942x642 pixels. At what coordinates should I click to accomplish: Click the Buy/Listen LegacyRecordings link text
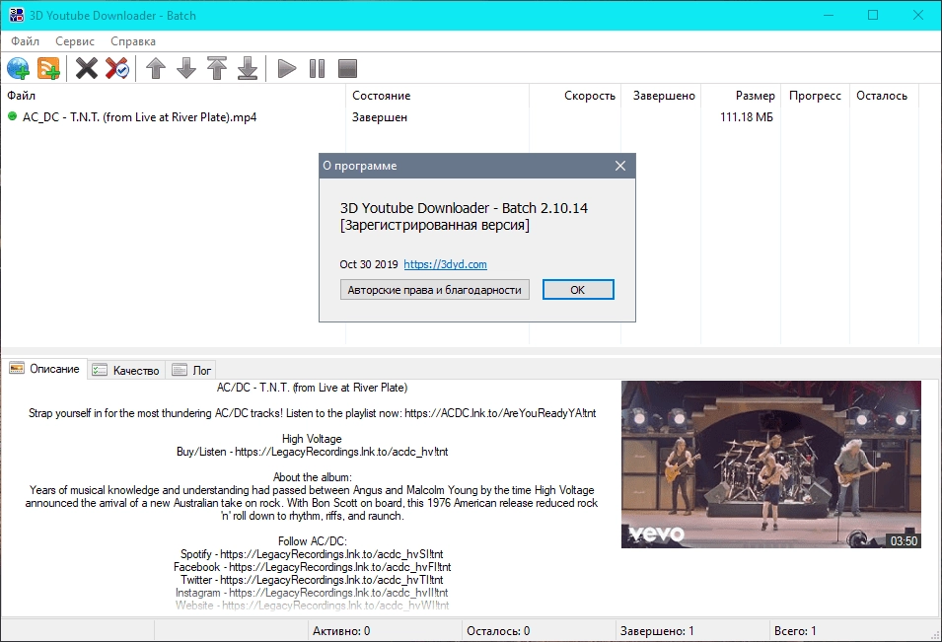312,451
